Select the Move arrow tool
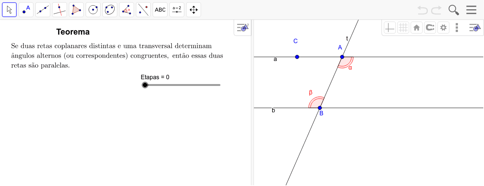 pyautogui.click(x=9, y=10)
